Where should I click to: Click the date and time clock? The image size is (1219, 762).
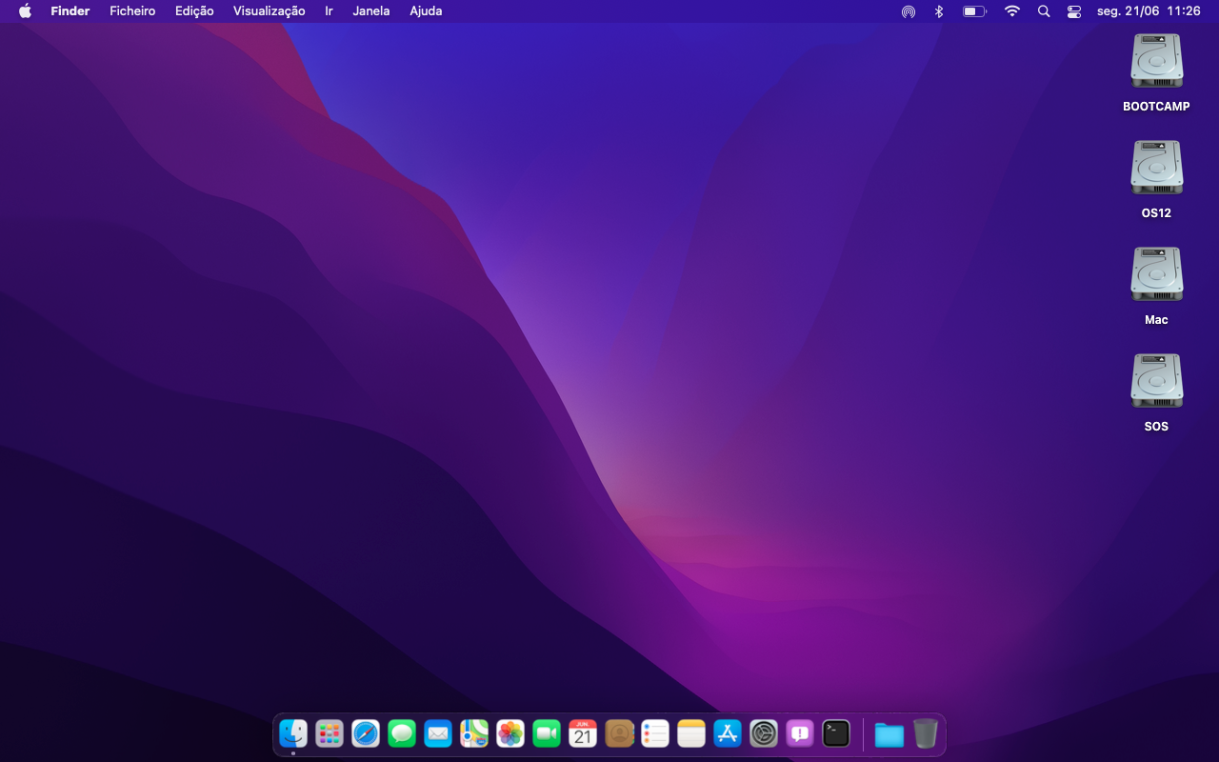tap(1149, 11)
